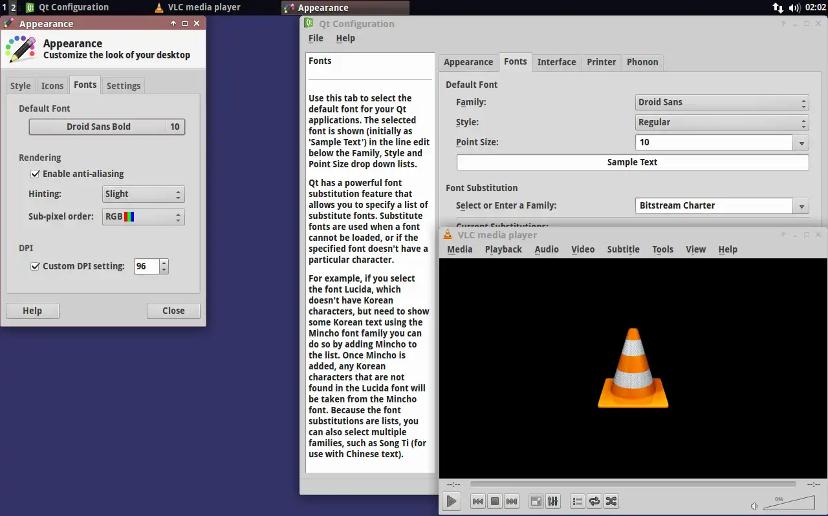Click the Point Size field showing 10

point(715,142)
